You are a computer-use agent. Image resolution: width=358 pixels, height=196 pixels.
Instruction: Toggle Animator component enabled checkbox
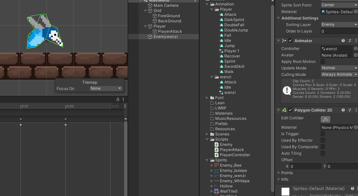pos(290,41)
